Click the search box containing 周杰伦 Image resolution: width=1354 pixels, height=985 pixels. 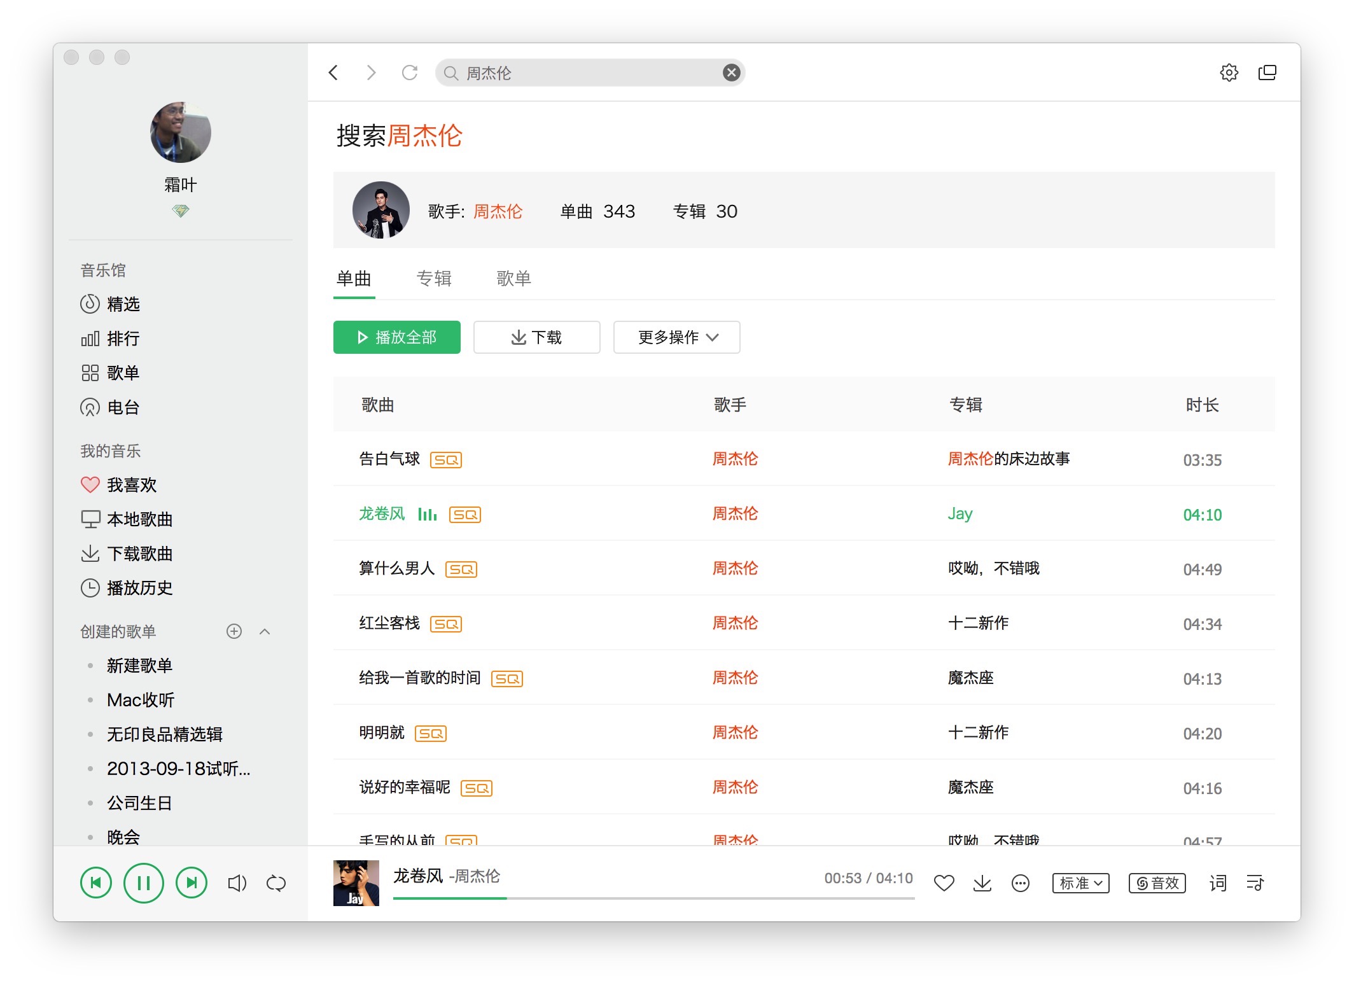[590, 73]
